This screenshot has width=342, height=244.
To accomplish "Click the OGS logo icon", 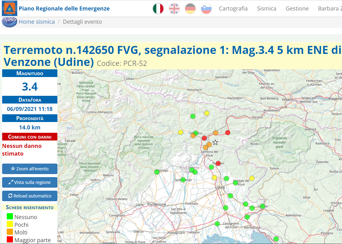I will [x=10, y=22].
